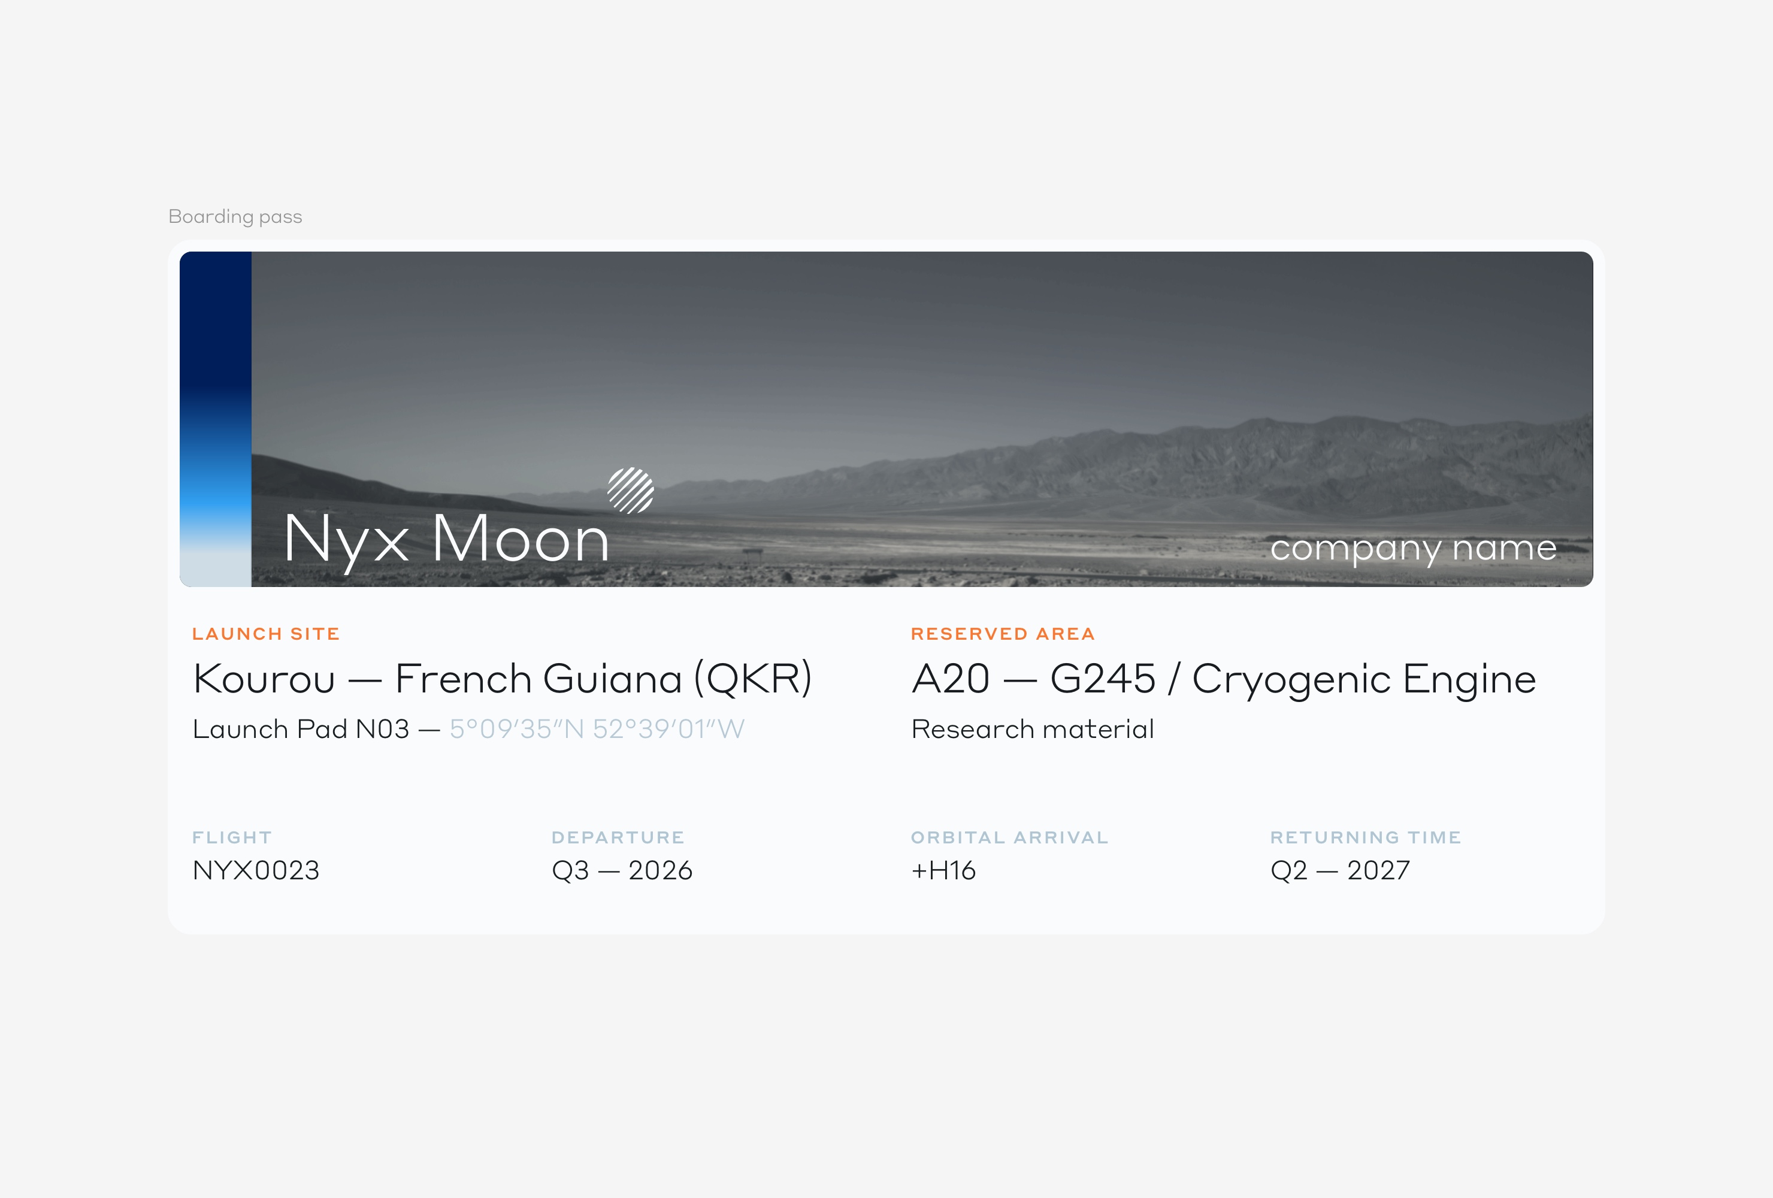
Task: Click Kourou — French Guiana (QKR)
Action: tap(503, 679)
